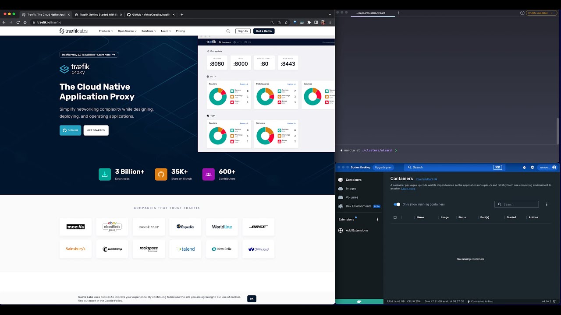Focus the containers Search field
The width and height of the screenshot is (561, 315).
pos(516,204)
